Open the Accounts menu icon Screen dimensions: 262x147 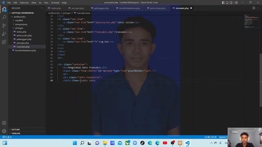pos(4,123)
